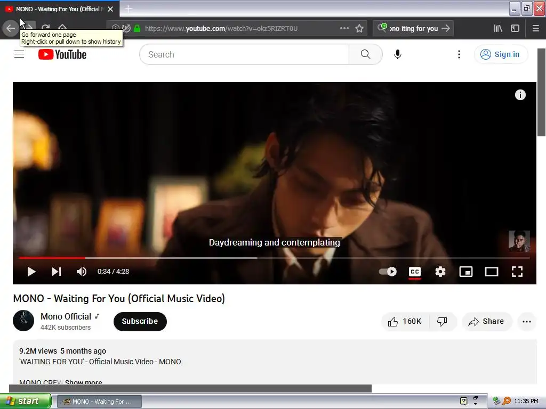The width and height of the screenshot is (546, 409).
Task: Click the orange magnifier tray icon
Action: pos(507,401)
